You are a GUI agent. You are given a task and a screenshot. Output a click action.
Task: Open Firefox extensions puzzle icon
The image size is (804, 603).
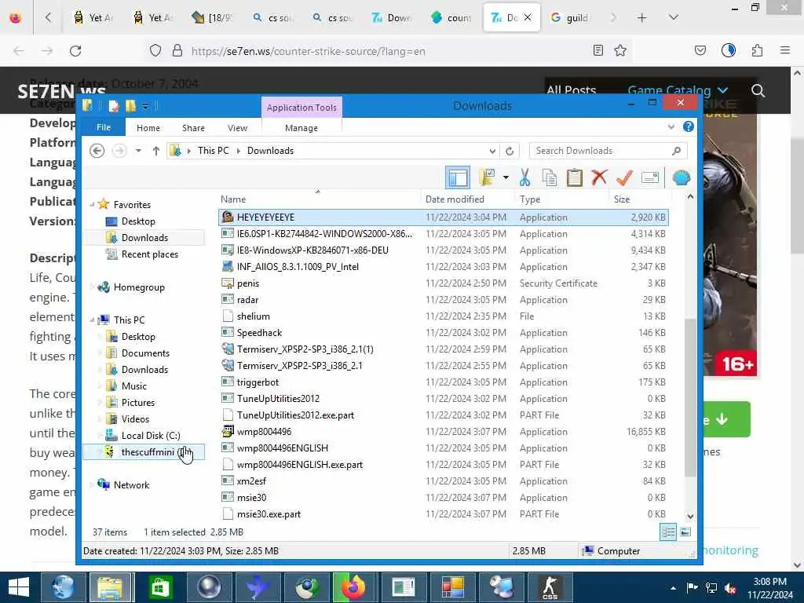click(x=757, y=50)
